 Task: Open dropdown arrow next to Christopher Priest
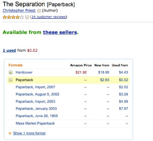pos(39,11)
